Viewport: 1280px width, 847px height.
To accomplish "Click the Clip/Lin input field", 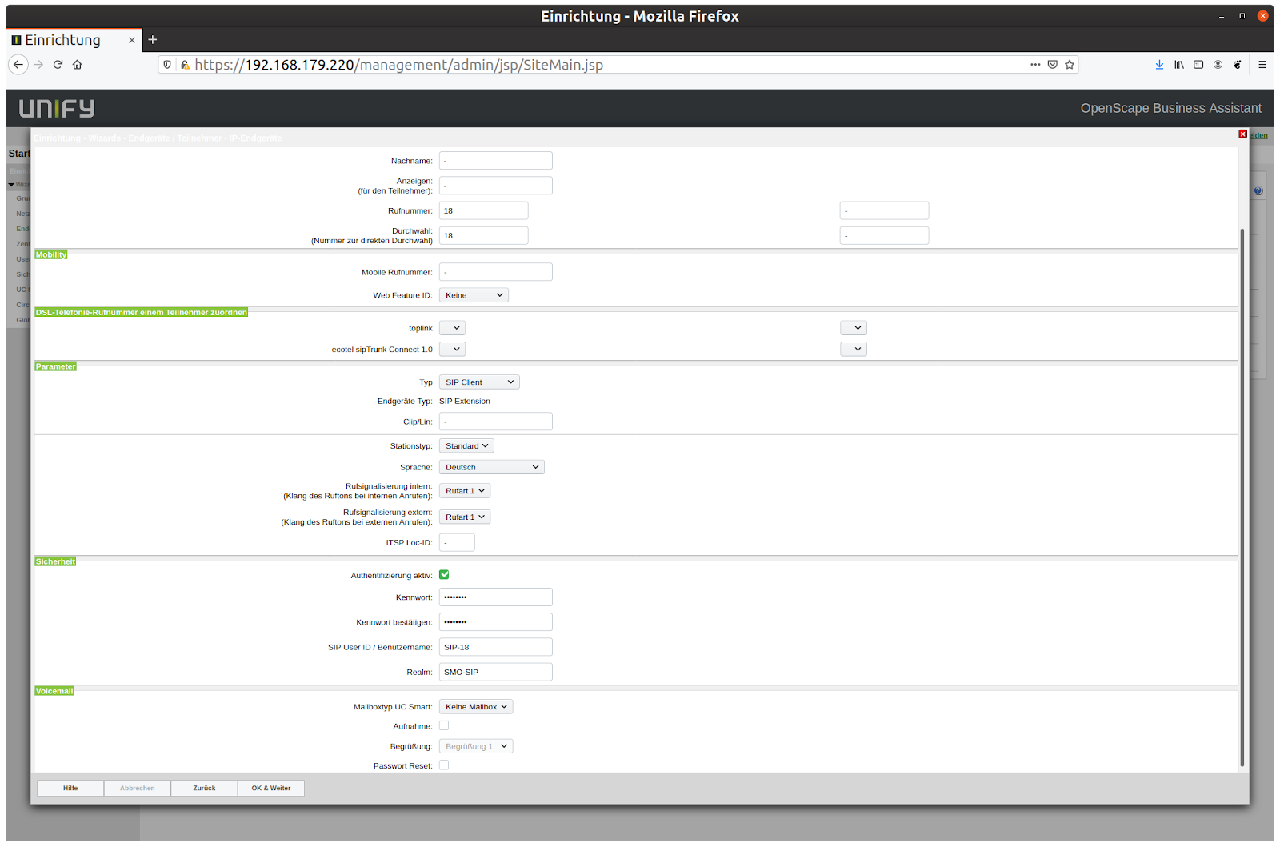I will [x=496, y=422].
